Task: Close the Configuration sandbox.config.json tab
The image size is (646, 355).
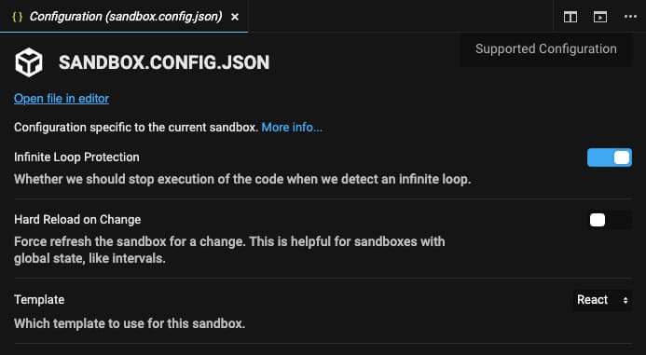Action: pyautogui.click(x=235, y=17)
